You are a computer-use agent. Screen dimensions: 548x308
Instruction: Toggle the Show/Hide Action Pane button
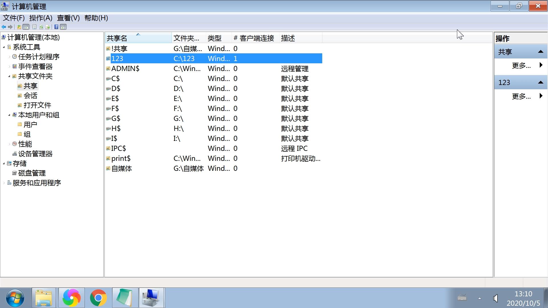(63, 27)
